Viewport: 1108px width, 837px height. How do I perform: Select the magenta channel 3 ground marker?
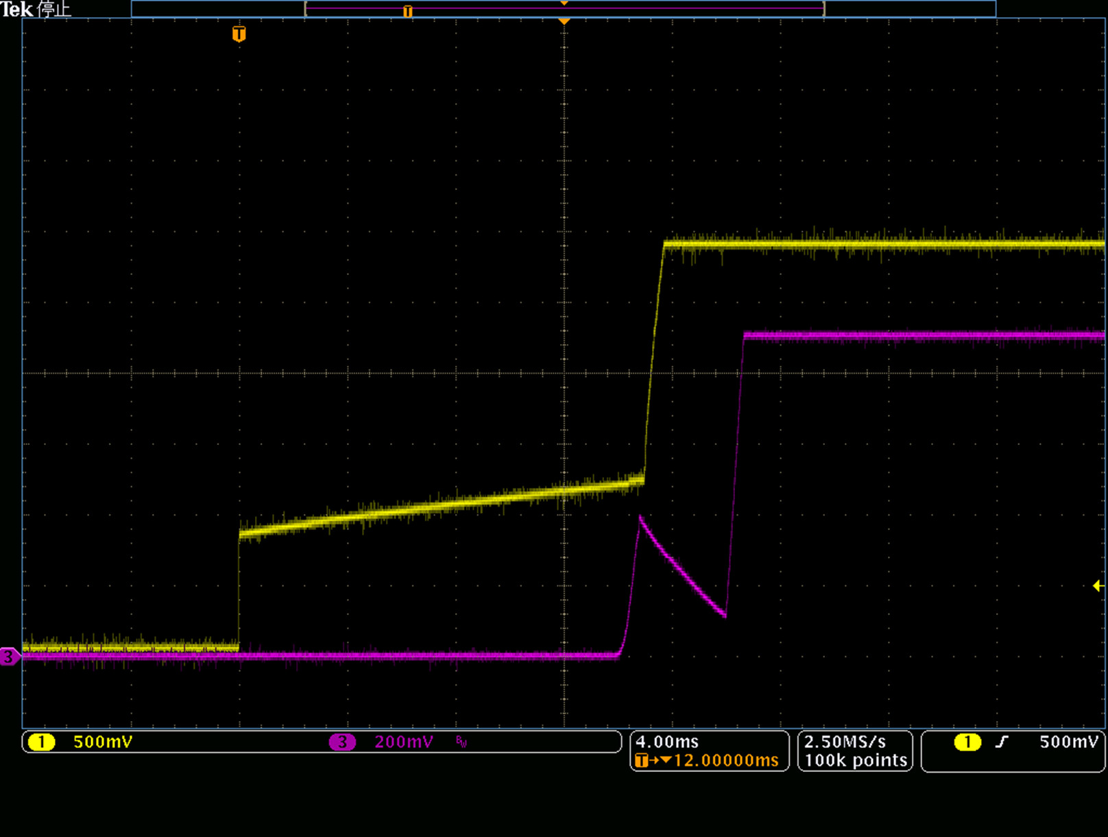tap(9, 657)
